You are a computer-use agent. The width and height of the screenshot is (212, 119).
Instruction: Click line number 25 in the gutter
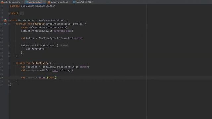(1, 78)
